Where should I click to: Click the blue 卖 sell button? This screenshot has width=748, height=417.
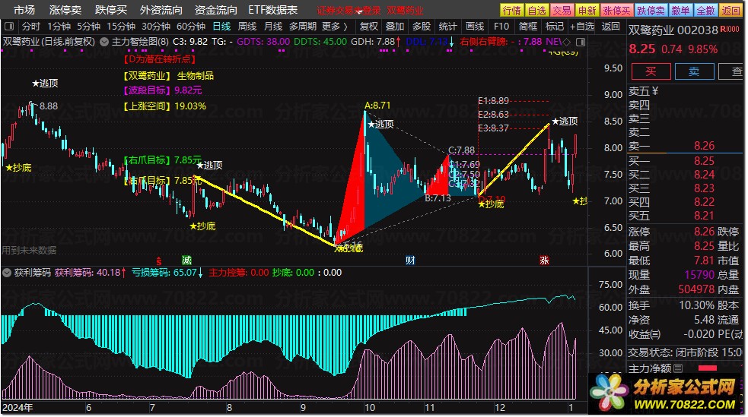(x=694, y=71)
